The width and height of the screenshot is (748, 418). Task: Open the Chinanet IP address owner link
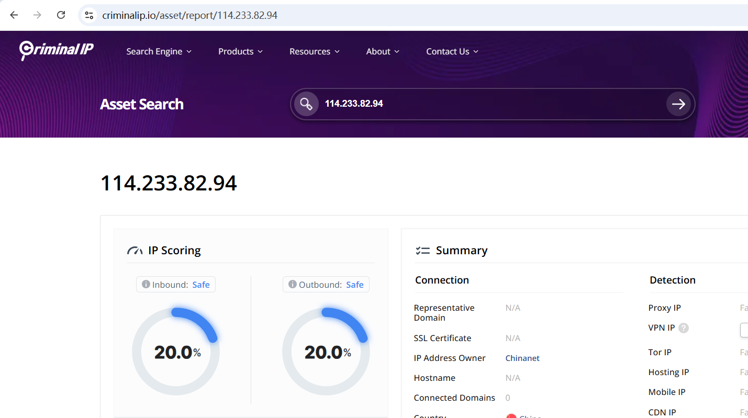[x=522, y=358]
